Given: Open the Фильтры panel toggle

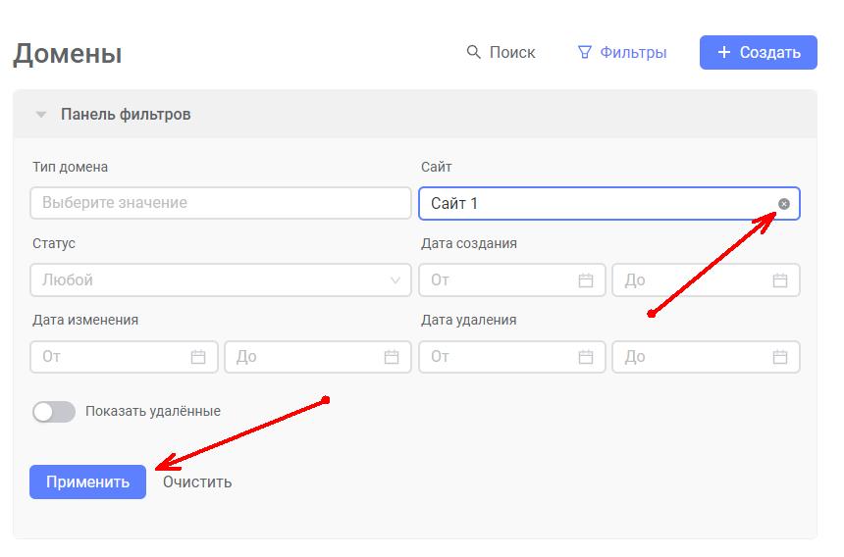Looking at the screenshot, I should (x=621, y=52).
